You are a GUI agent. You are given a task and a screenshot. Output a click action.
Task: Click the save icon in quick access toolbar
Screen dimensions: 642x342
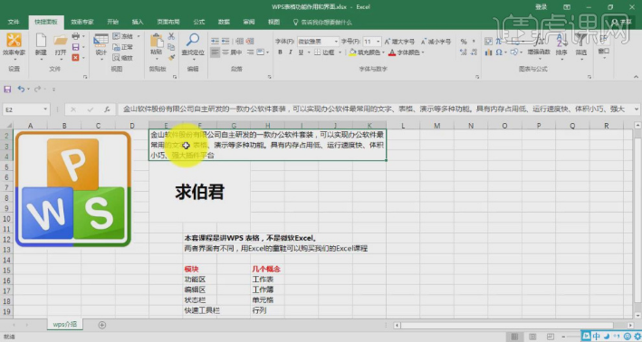coord(7,90)
